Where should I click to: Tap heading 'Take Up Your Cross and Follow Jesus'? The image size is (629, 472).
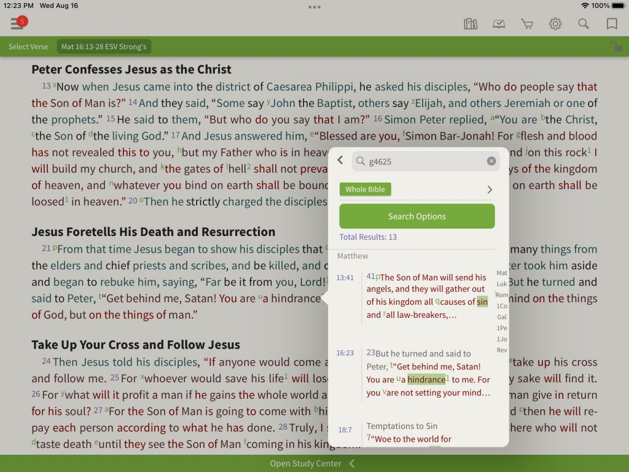point(136,344)
